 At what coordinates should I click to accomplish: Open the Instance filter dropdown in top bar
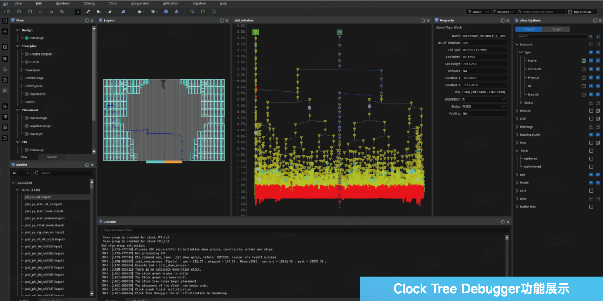[503, 12]
